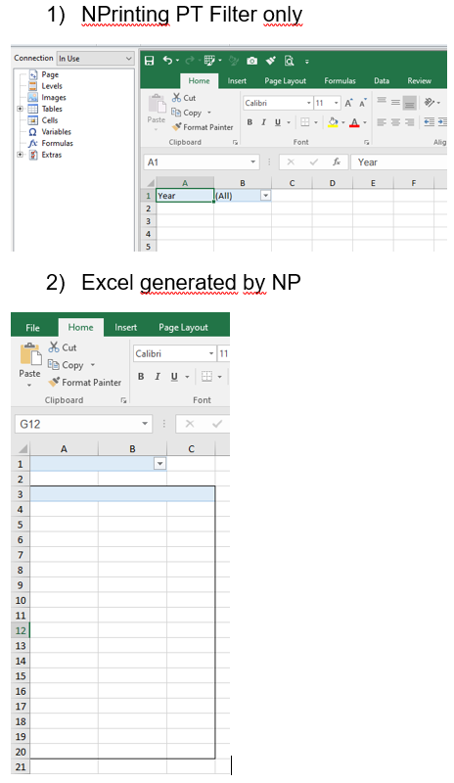Open Page Layout tab in template editor ribbon
The height and width of the screenshot is (783, 454).
click(285, 81)
